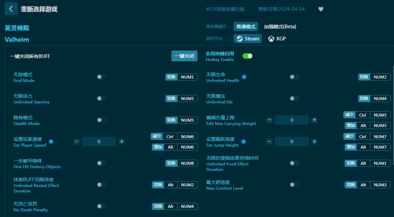Click the Unlimited Eitr 切换 NUM4 hotkey
Viewport: 394px width, 217px height.
tap(374, 98)
